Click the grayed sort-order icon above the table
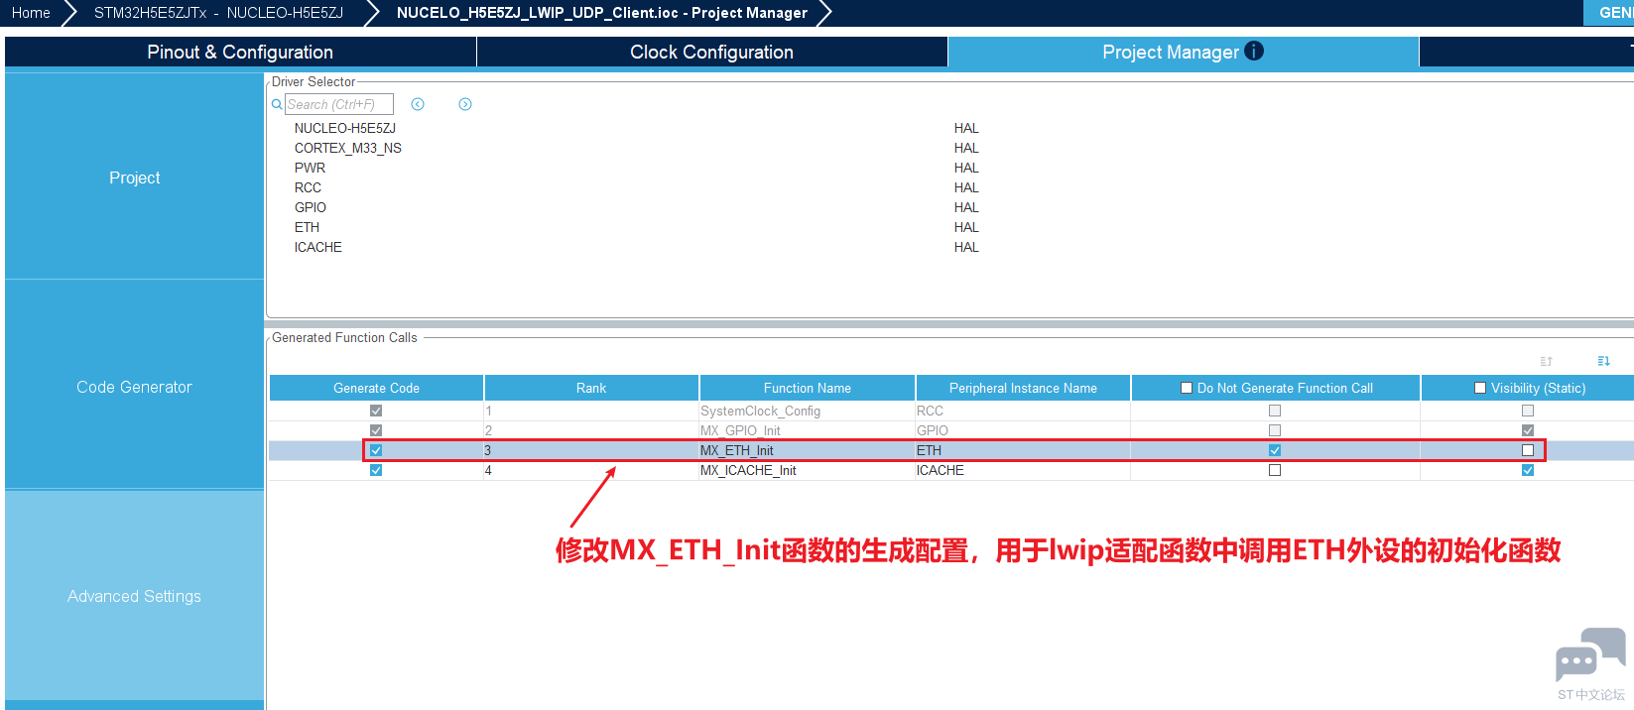Screen dimensions: 1634x710 point(1547,361)
